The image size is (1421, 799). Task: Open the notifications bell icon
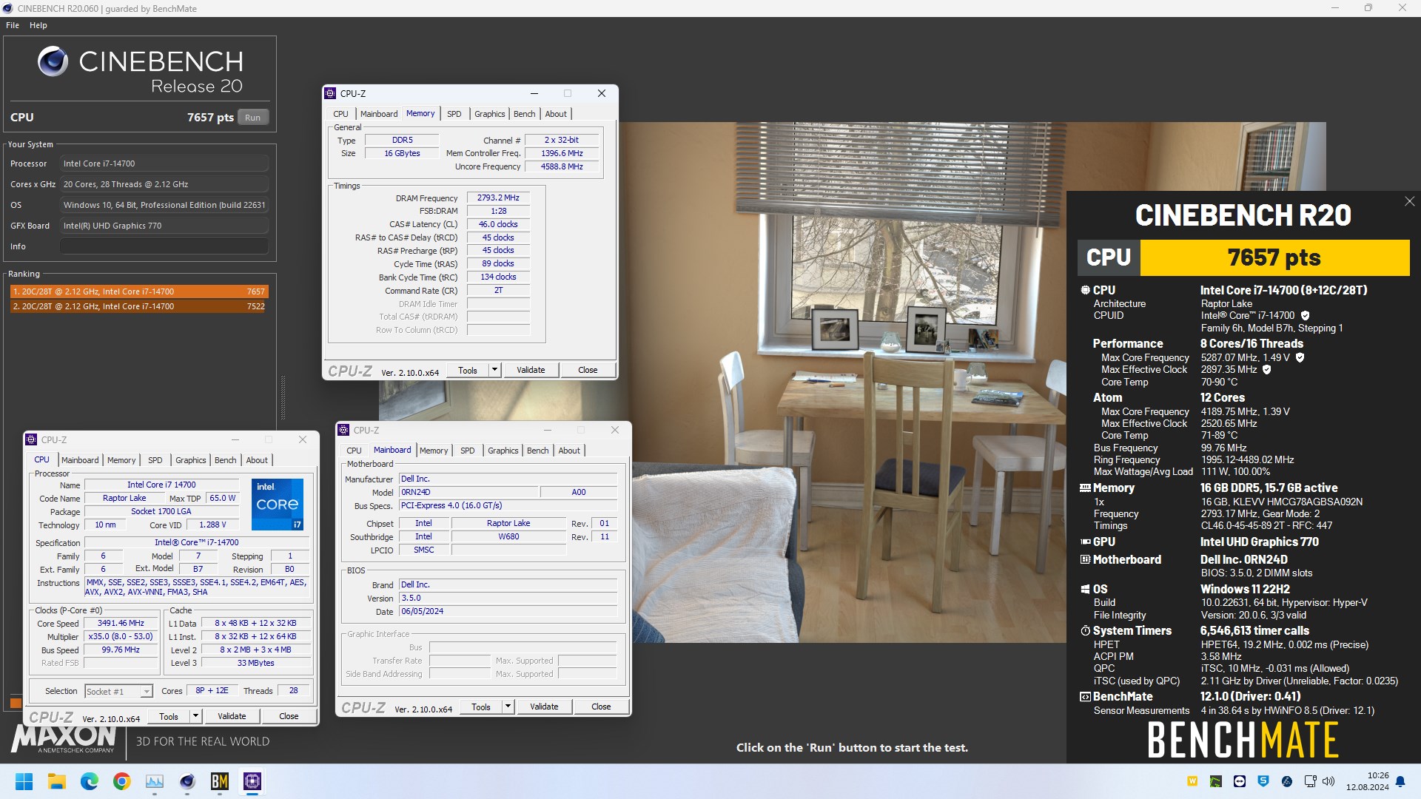point(1400,781)
